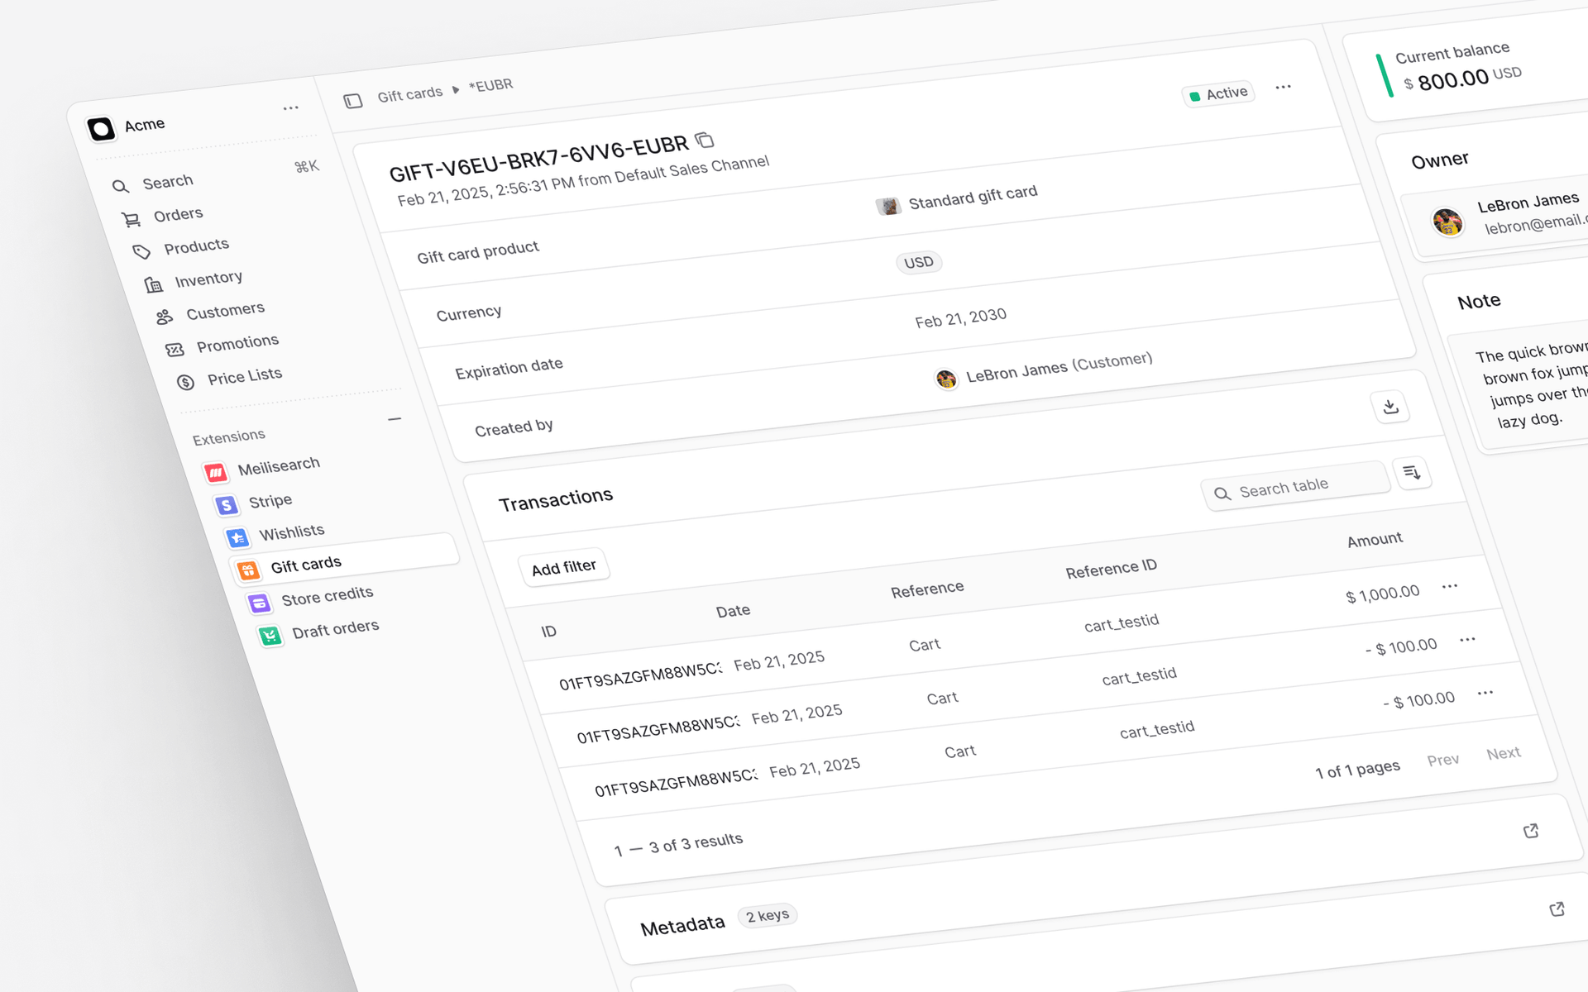
Task: Click the copy icon beside the gift card code
Action: (x=705, y=141)
